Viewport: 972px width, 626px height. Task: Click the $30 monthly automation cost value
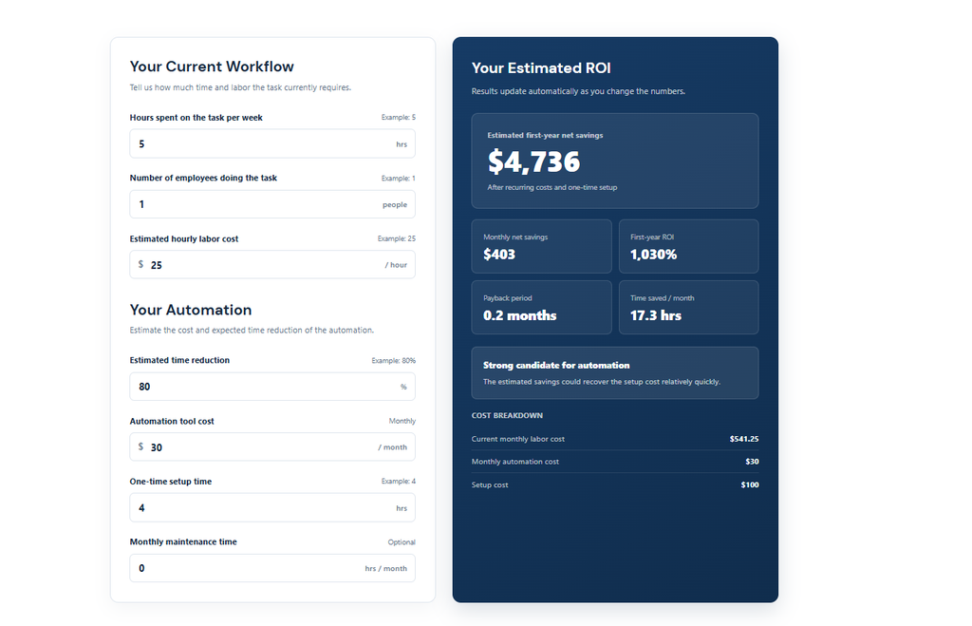(x=752, y=462)
